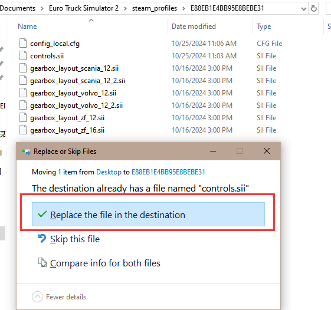Click the gearbox_layout_zf_16.sii file icon
Screen dimensions: 331x310
click(x=23, y=130)
